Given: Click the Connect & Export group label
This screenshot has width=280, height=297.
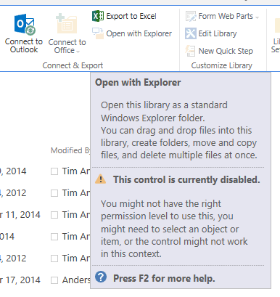Looking at the screenshot, I should point(73,65).
